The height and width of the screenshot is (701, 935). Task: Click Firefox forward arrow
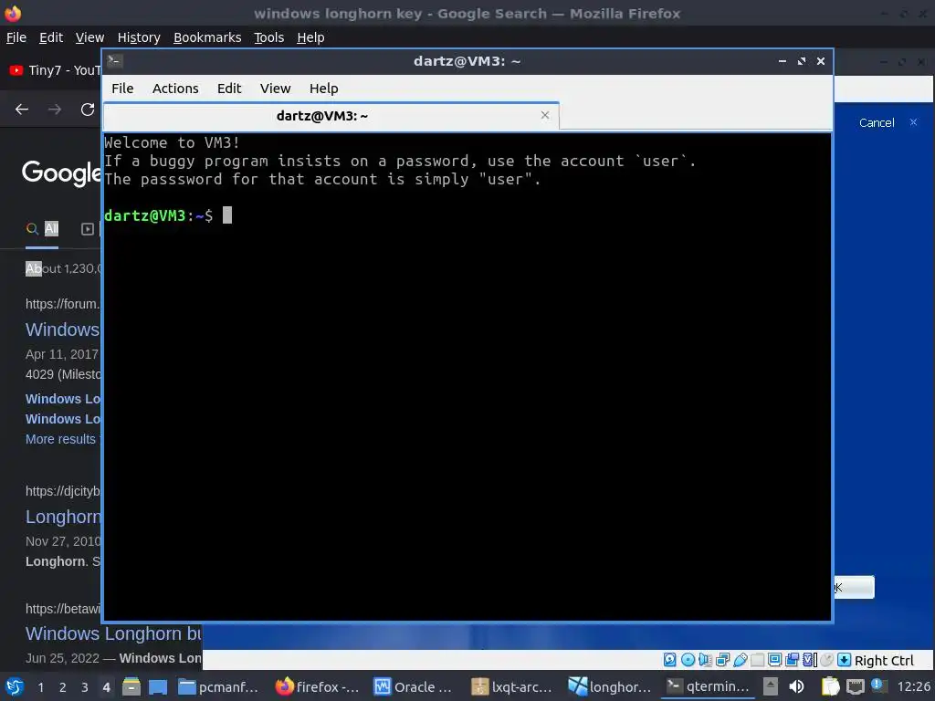pos(55,110)
